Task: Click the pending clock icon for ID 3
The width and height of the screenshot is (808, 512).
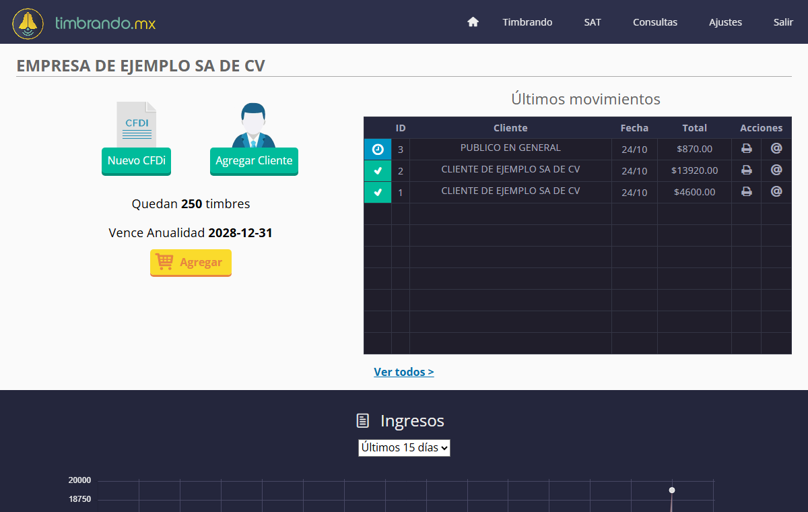Action: 378,150
